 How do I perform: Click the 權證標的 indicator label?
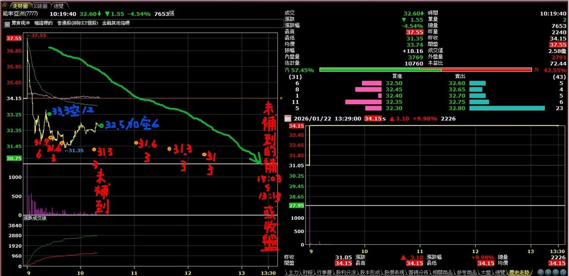click(x=43, y=23)
